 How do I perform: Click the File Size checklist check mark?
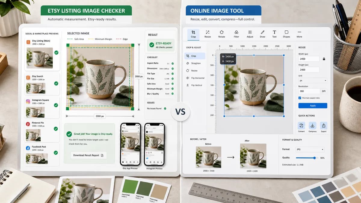click(x=172, y=78)
